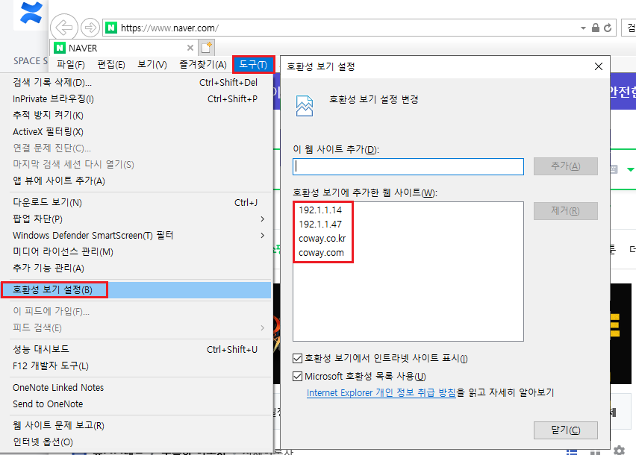636x455 pixels.
Task: Select 다운로드 보기(N) entry
Action: [x=136, y=202]
